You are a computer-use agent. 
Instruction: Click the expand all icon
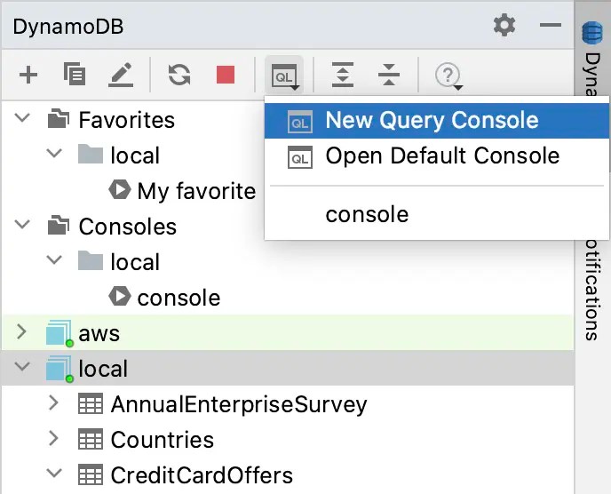pyautogui.click(x=343, y=74)
